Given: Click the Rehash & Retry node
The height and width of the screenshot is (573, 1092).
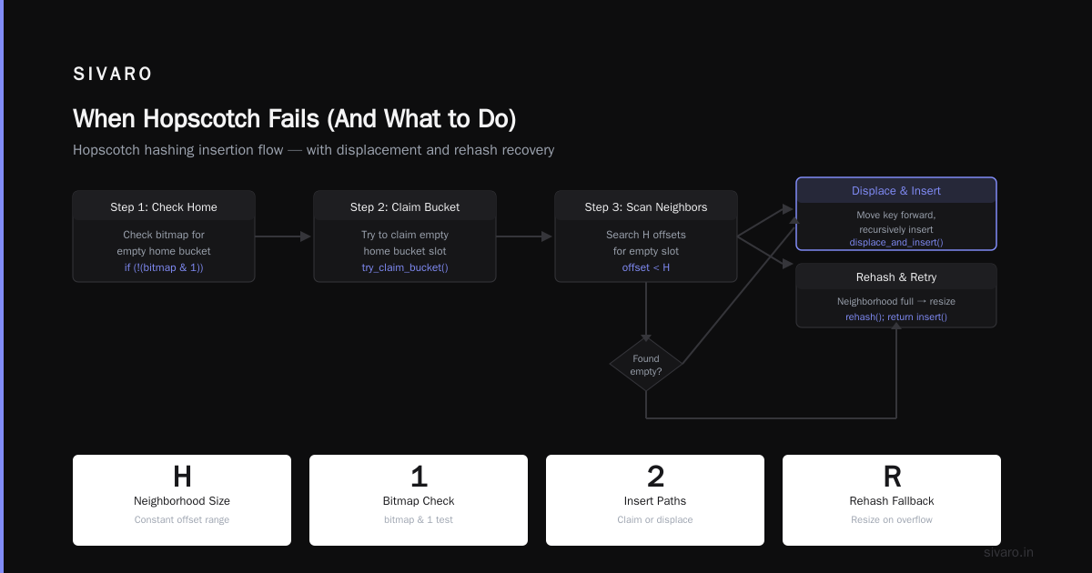Looking at the screenshot, I should [x=896, y=296].
